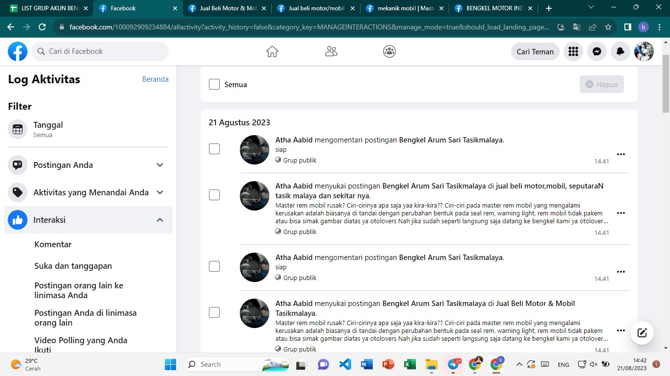This screenshot has height=376, width=670.
Task: Open the browser tab search dropdown arrow
Action: [591, 7]
